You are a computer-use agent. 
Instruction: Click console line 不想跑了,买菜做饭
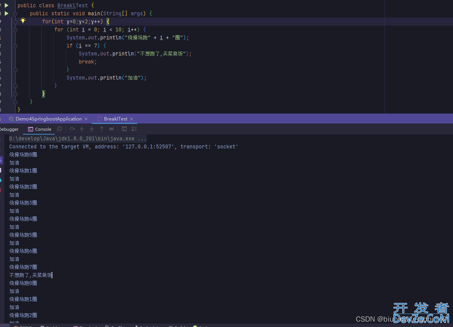point(31,275)
